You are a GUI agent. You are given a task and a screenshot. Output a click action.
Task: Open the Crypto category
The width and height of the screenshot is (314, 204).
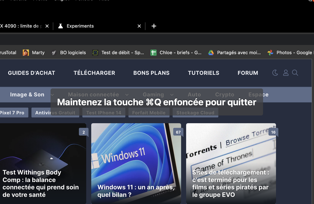[225, 95]
